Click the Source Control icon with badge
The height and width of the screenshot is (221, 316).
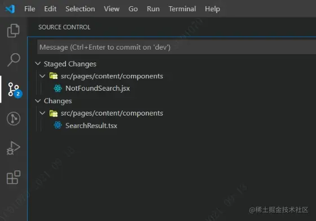(15, 90)
